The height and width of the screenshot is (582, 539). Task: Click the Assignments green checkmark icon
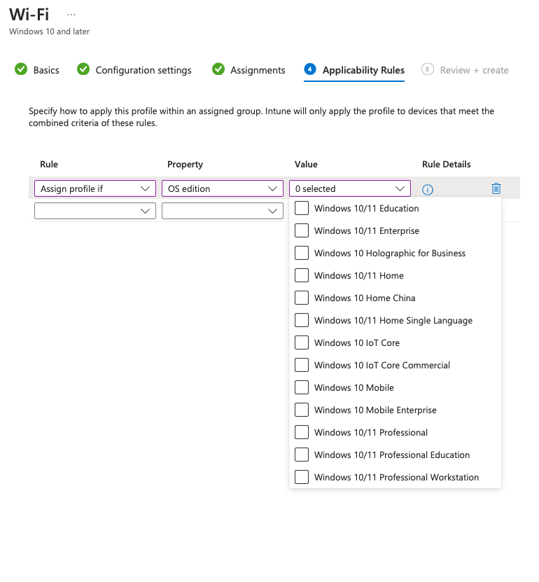218,69
